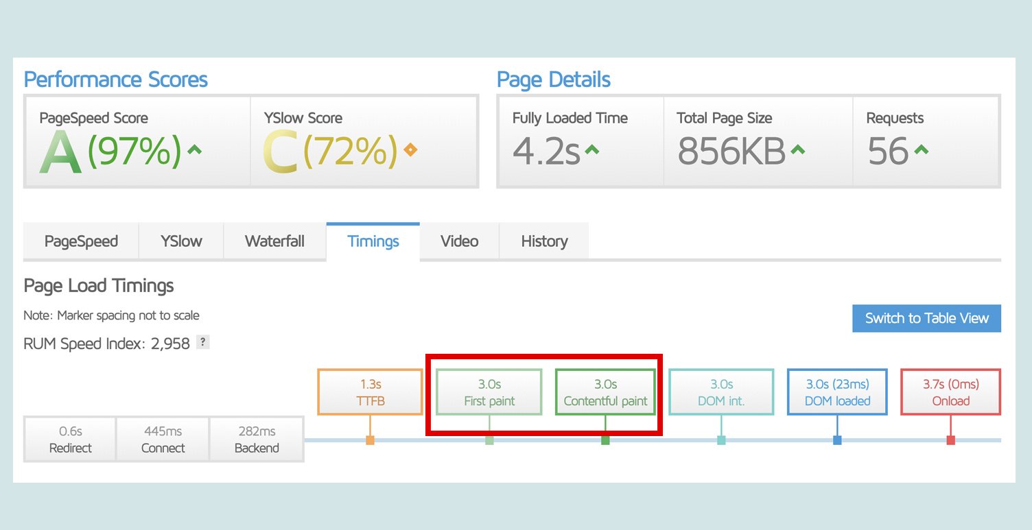Click the YSlow Score orange diamond icon

point(410,150)
